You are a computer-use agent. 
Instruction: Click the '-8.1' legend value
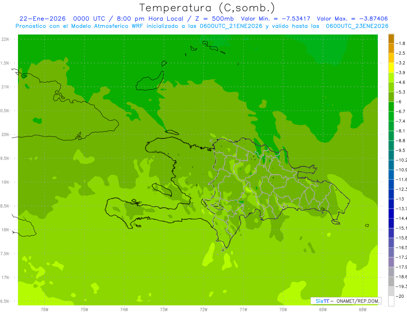pyautogui.click(x=401, y=131)
